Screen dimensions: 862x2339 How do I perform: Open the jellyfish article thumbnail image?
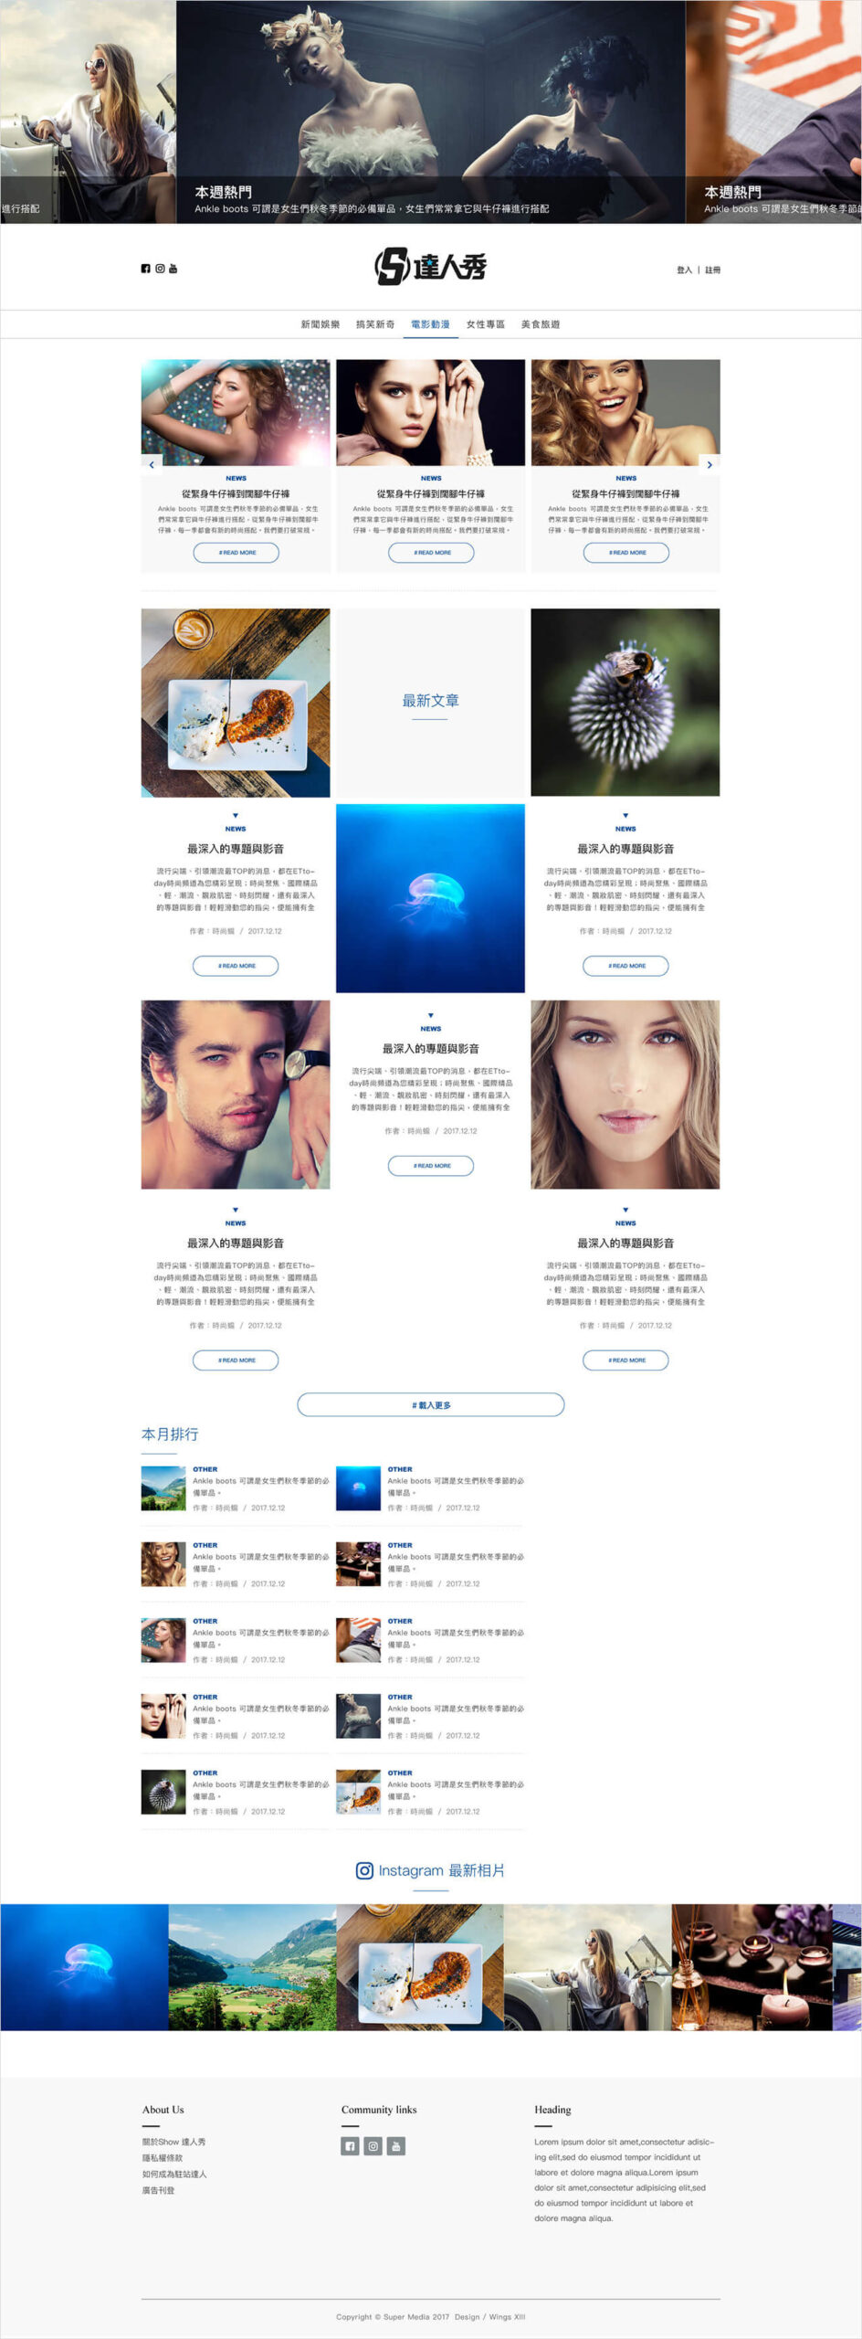[x=430, y=898]
